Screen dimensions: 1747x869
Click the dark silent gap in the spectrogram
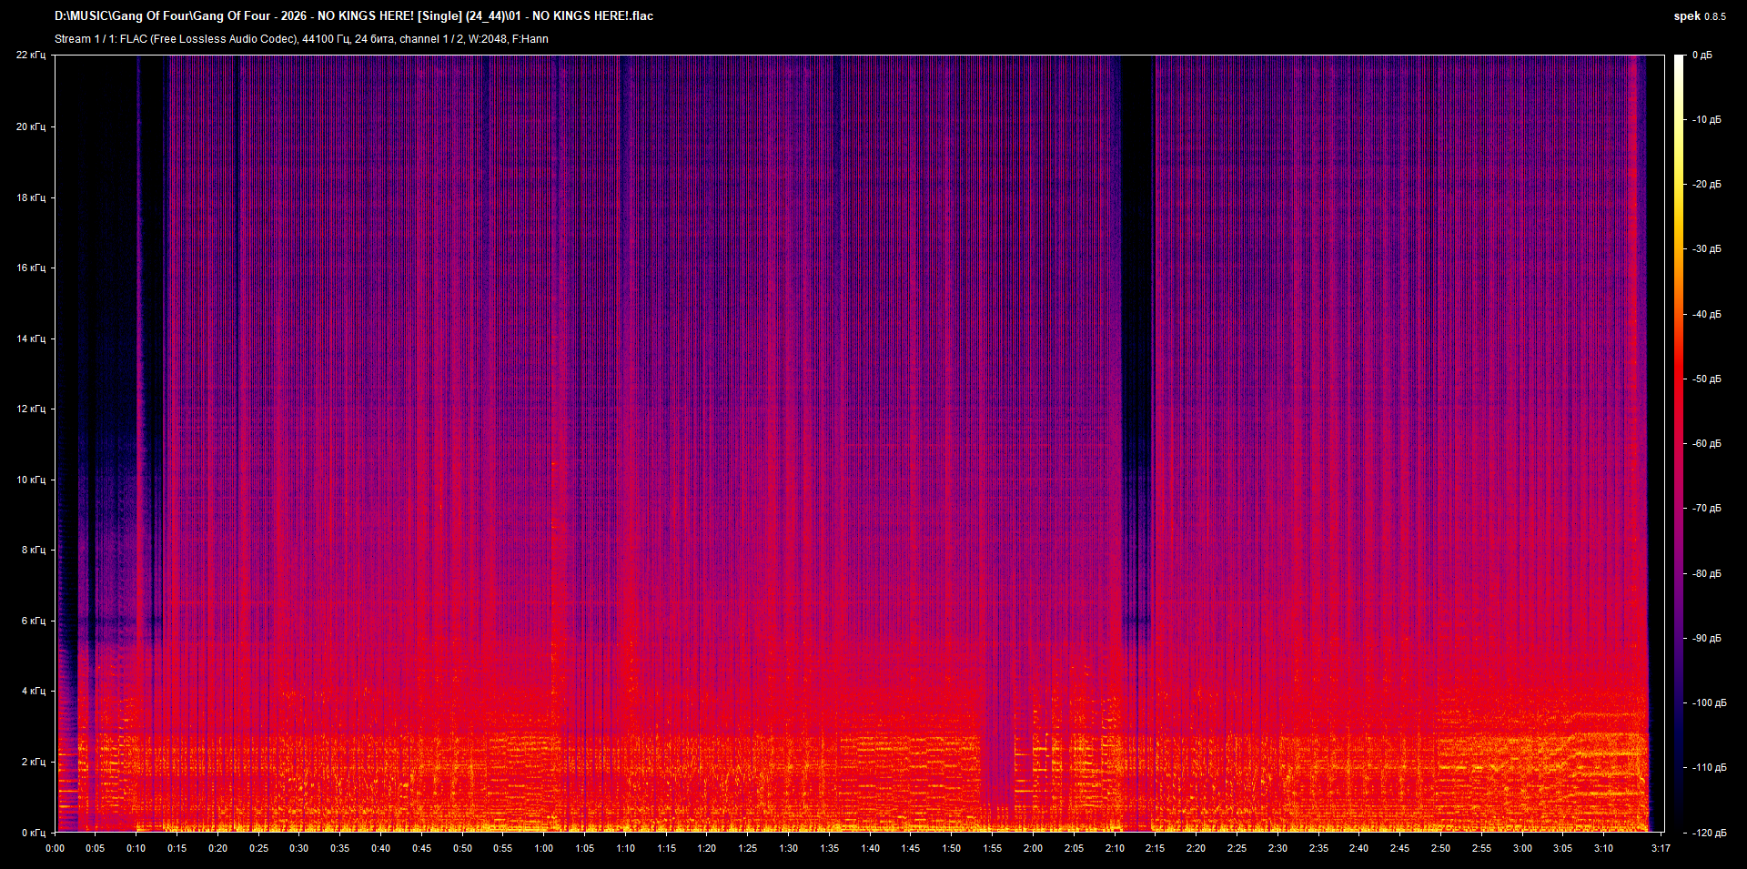(x=1137, y=273)
